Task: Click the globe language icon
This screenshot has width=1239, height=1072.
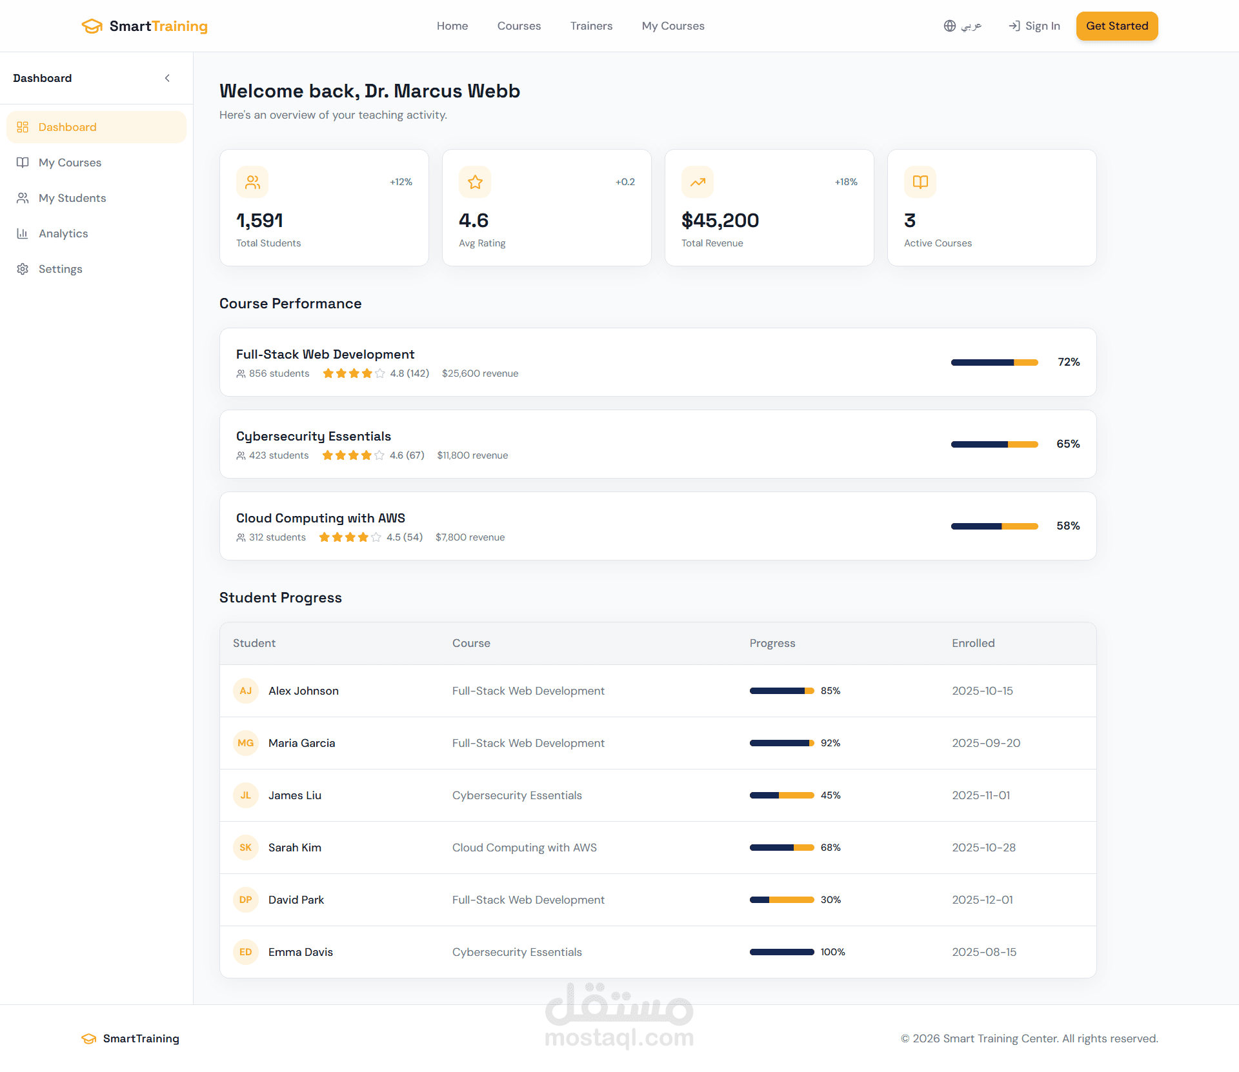Action: [x=950, y=26]
